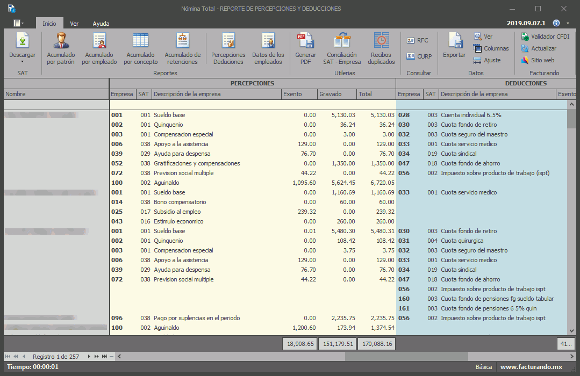The image size is (580, 376).
Task: Click the Validador CFDI button
Action: click(x=545, y=37)
